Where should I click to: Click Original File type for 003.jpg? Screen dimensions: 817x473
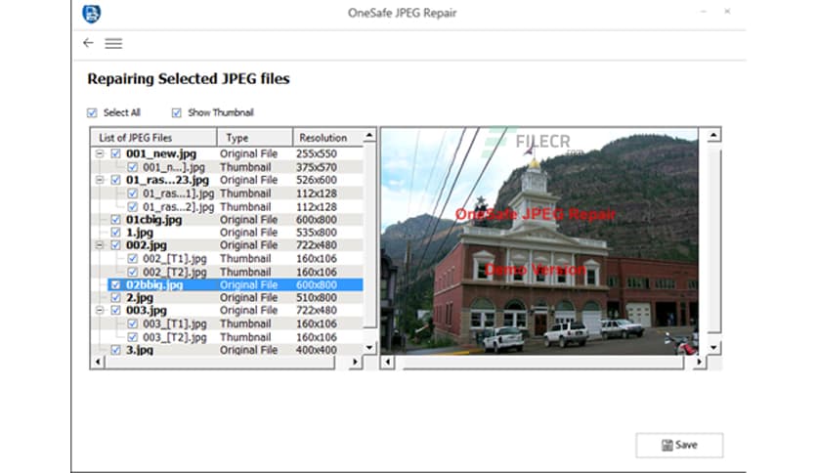(x=248, y=311)
